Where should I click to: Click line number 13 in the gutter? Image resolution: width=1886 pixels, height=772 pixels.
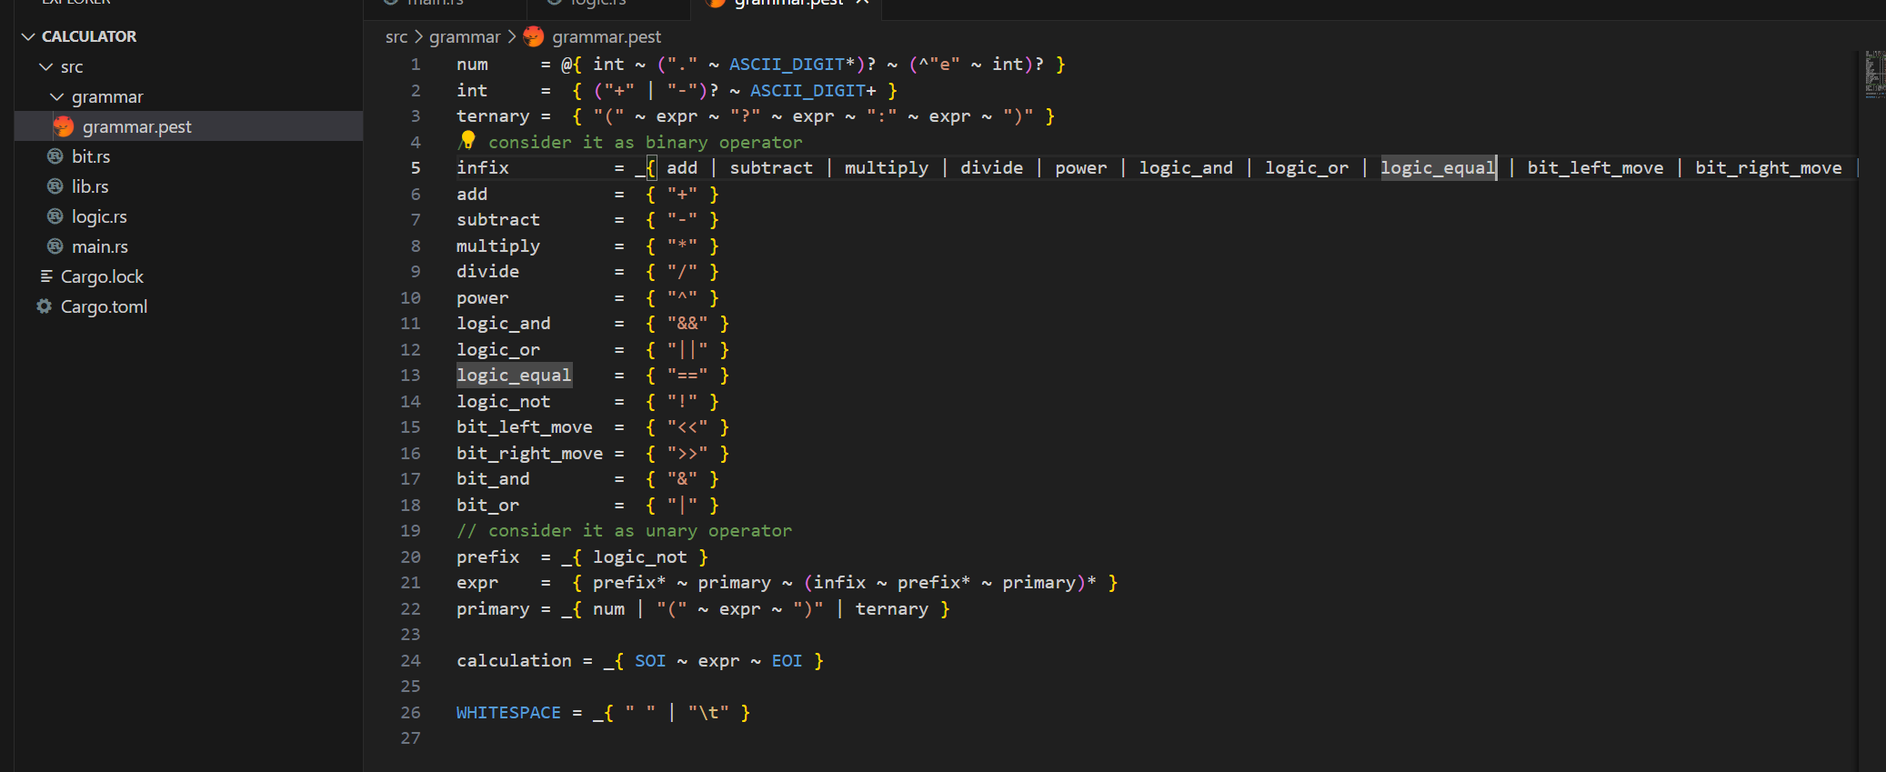tap(410, 375)
